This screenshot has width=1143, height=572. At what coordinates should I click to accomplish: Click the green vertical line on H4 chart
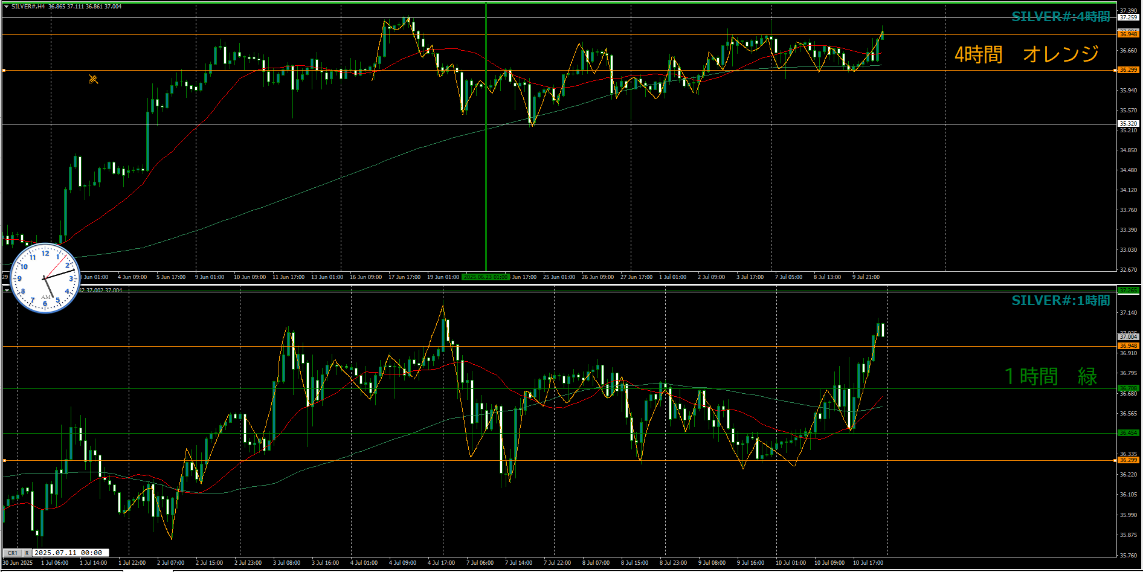(486, 136)
